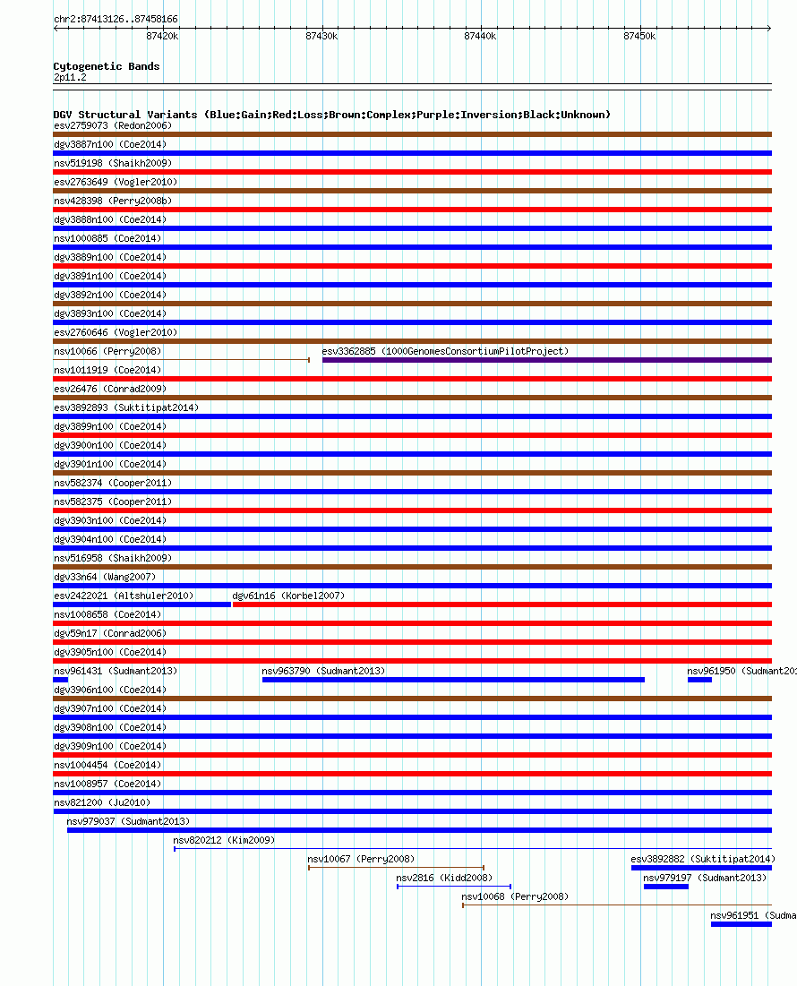Select nsv582374 (Cooper2011) label
The width and height of the screenshot is (797, 986).
[x=113, y=484]
